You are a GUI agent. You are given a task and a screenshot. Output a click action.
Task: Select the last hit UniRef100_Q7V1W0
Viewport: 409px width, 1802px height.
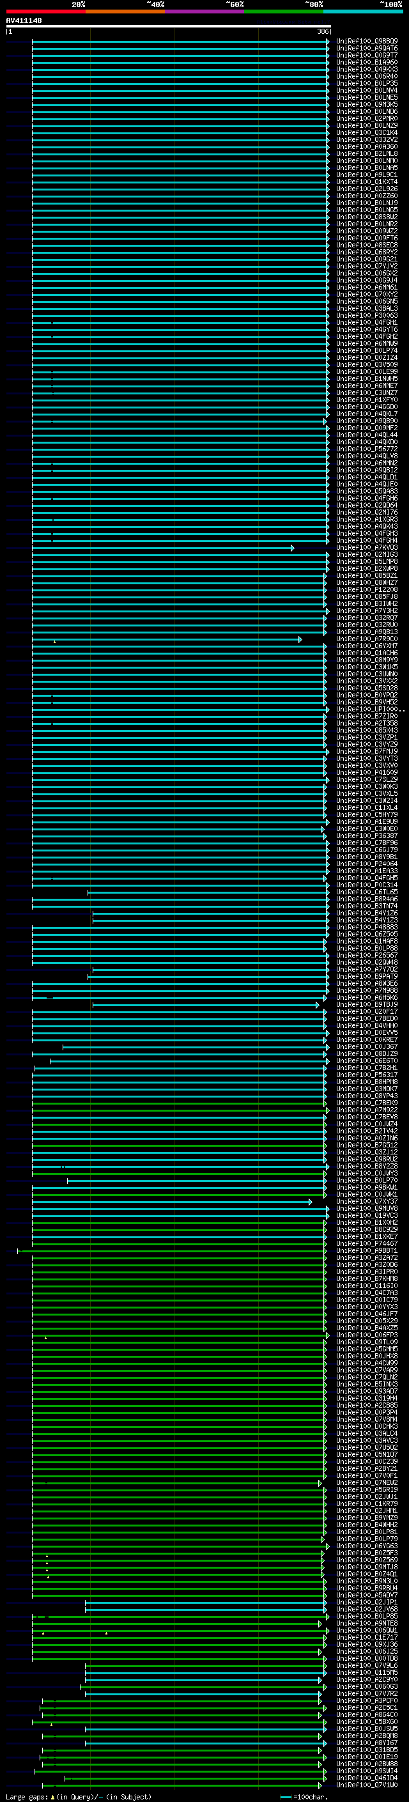click(367, 1785)
